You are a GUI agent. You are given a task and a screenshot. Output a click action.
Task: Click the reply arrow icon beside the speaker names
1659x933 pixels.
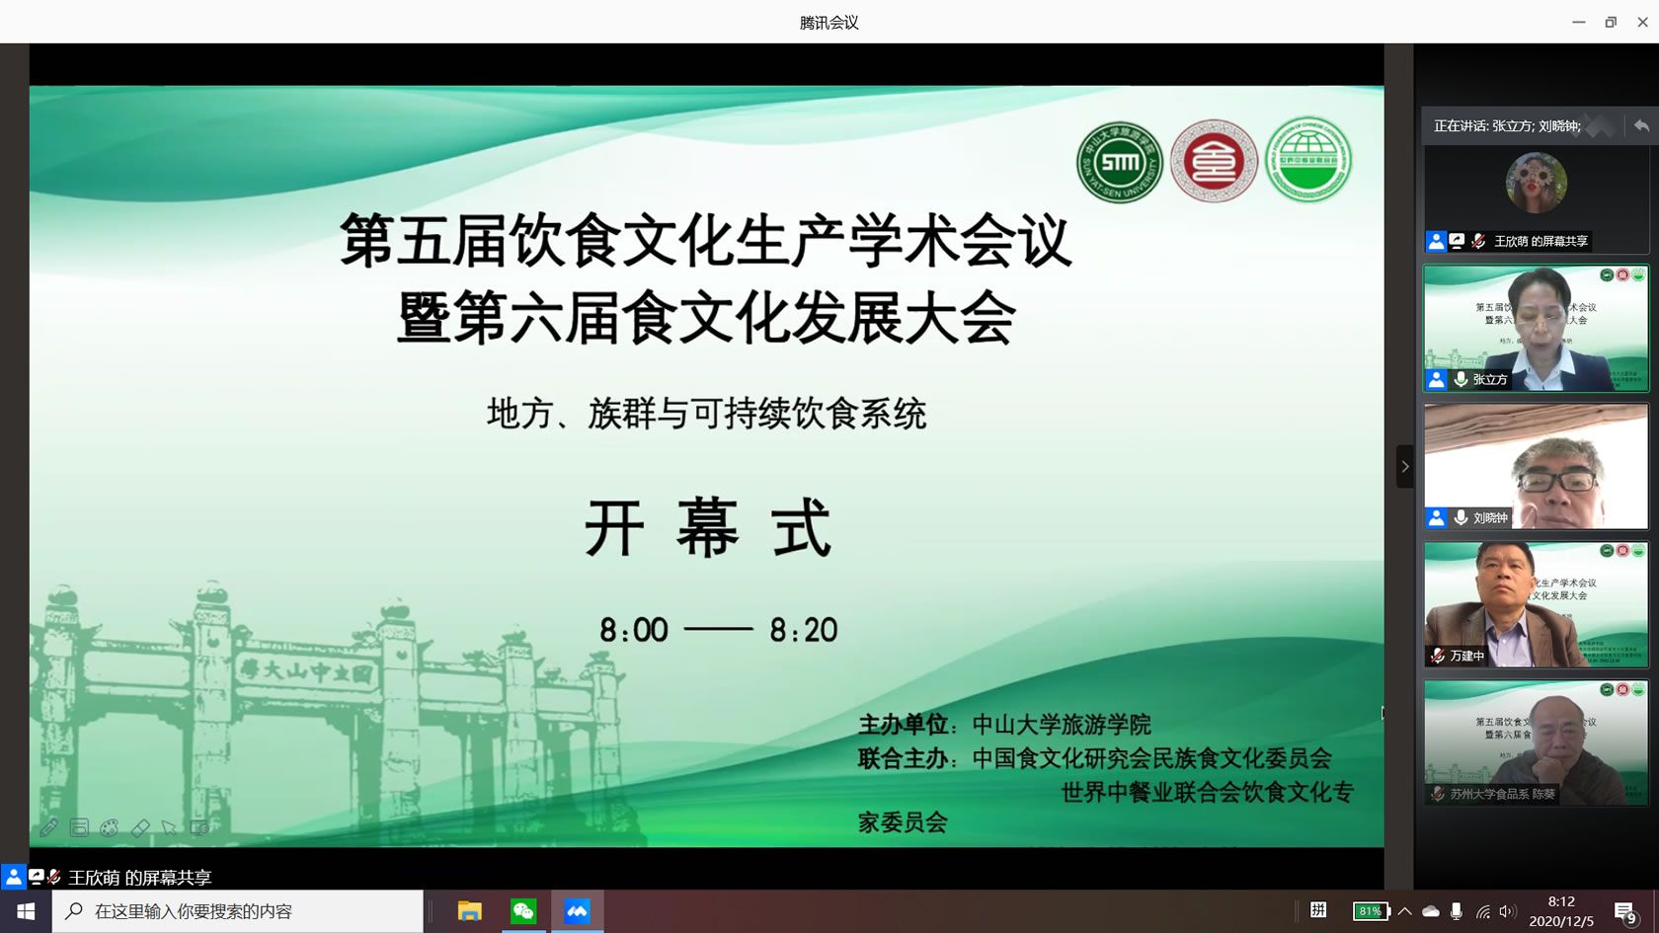click(x=1640, y=125)
